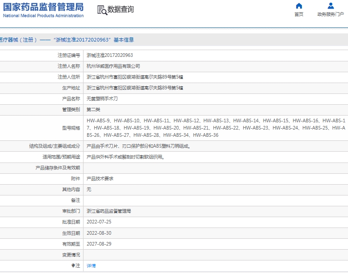Select approval department 浙江省药品监督管理局
348x274 pixels.
(x=109, y=211)
